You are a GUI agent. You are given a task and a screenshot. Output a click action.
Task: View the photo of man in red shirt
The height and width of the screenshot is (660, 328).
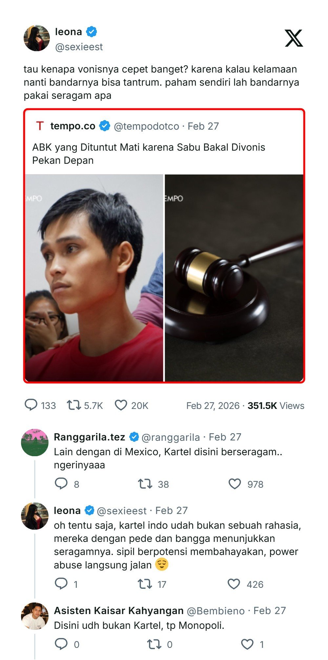[x=94, y=278]
